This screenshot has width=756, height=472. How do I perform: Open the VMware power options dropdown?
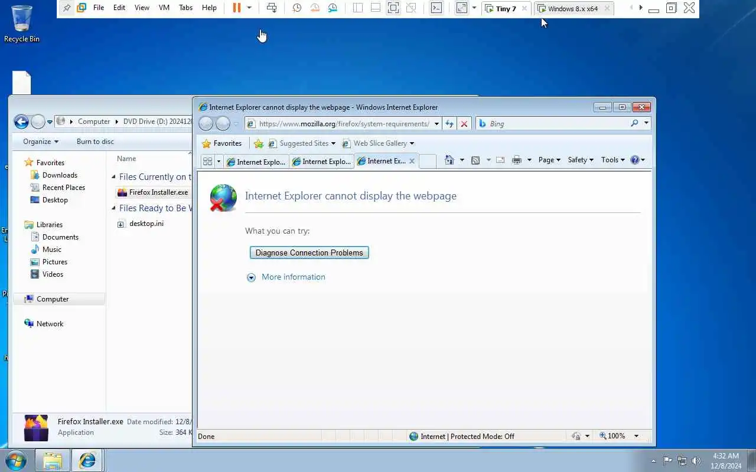[249, 8]
